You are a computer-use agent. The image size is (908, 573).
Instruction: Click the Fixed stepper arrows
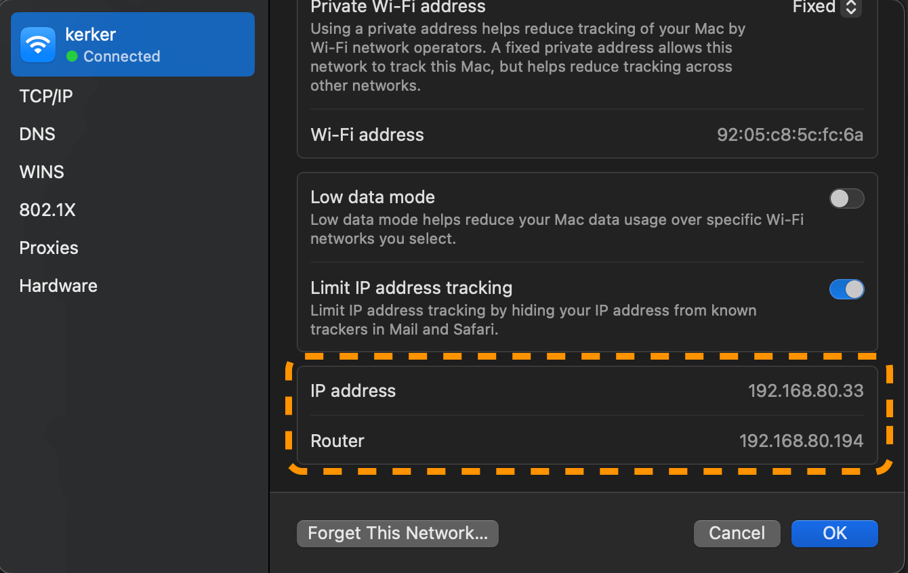pos(852,7)
